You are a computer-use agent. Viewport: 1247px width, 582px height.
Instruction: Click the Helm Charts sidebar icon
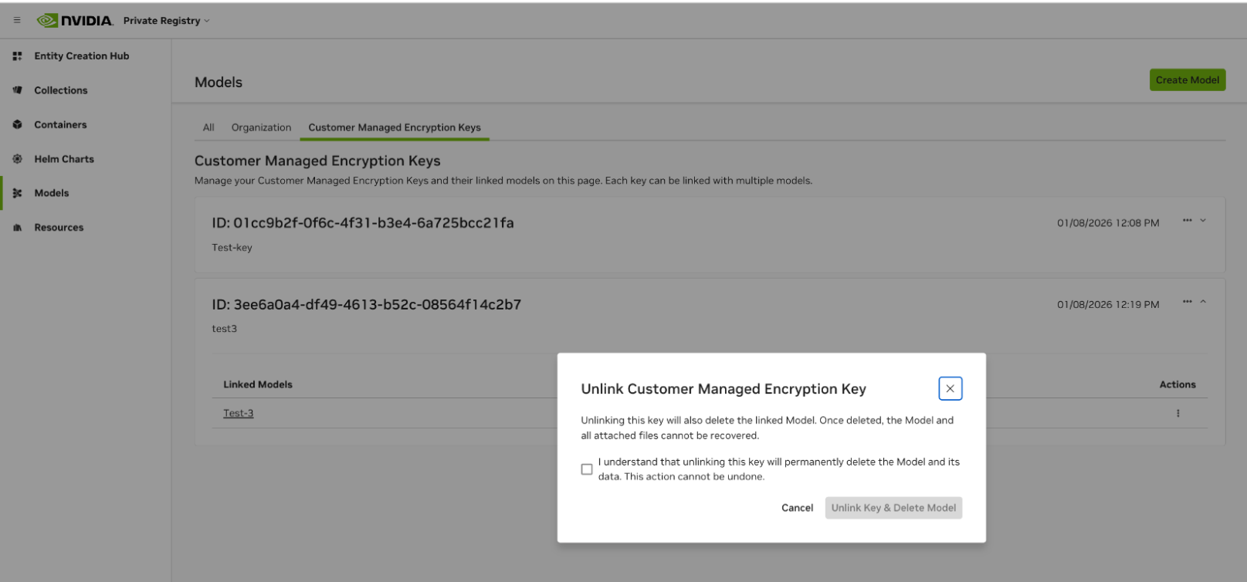pyautogui.click(x=17, y=159)
